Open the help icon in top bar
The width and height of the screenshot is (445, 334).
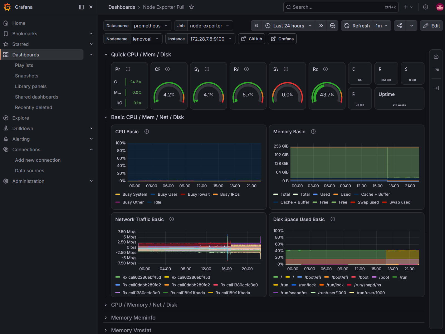pyautogui.click(x=426, y=7)
